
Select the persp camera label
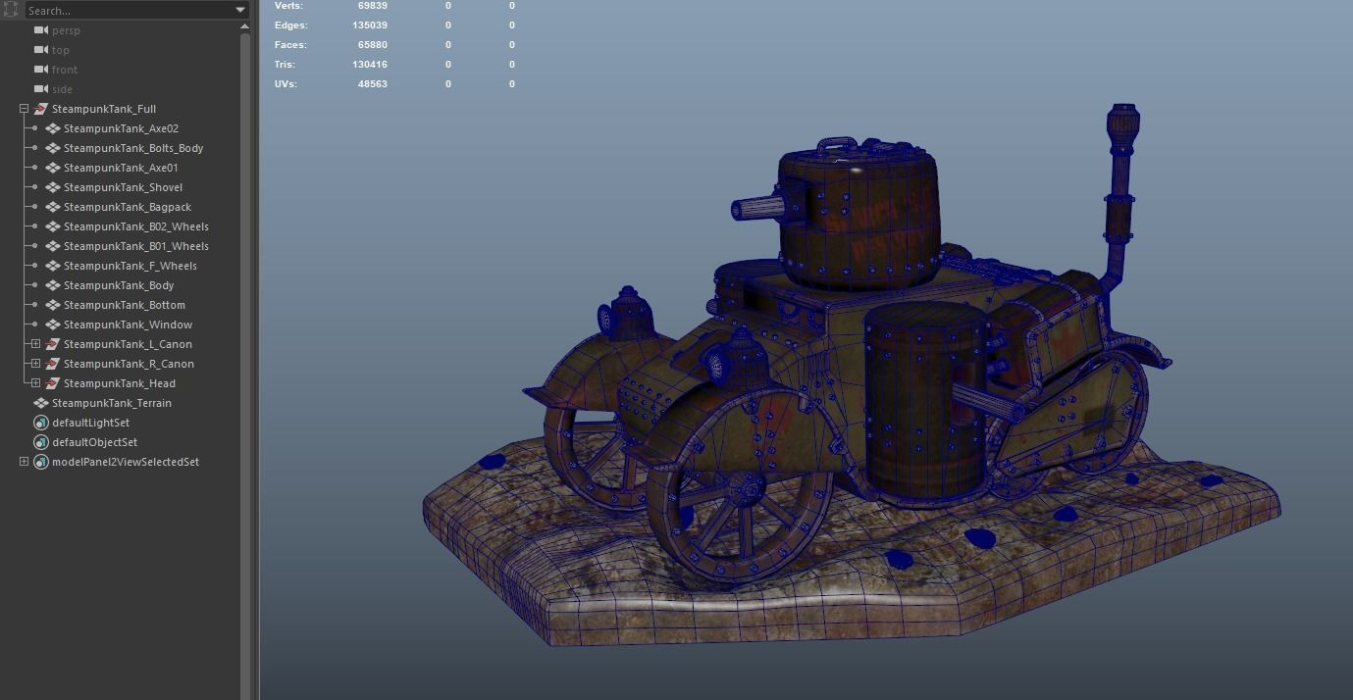pyautogui.click(x=66, y=30)
